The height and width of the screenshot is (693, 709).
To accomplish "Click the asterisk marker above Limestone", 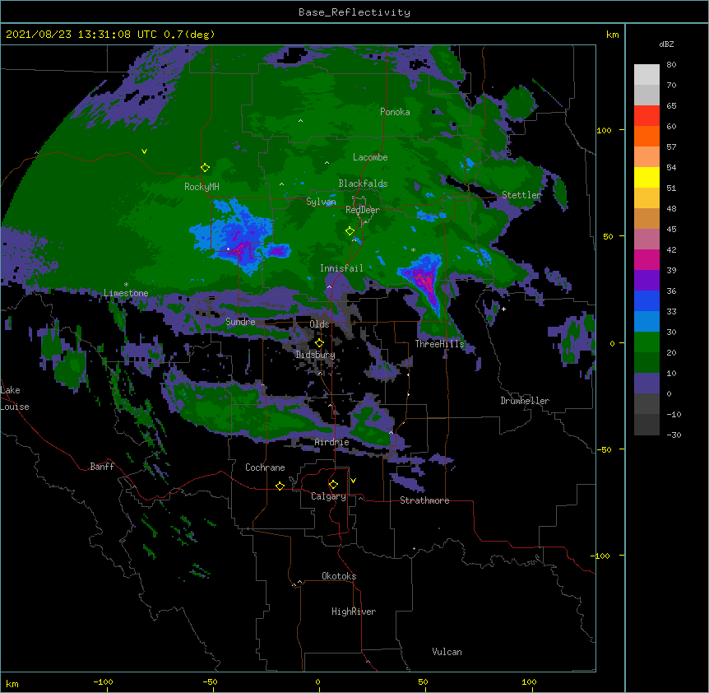I will click(126, 285).
